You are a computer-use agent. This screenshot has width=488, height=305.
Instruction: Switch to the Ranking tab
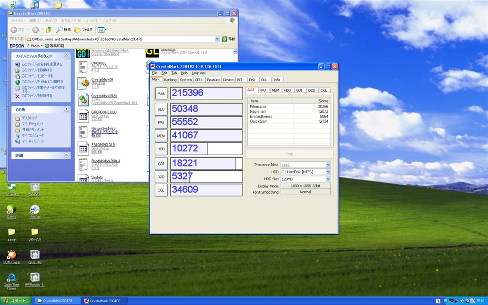[x=170, y=80]
